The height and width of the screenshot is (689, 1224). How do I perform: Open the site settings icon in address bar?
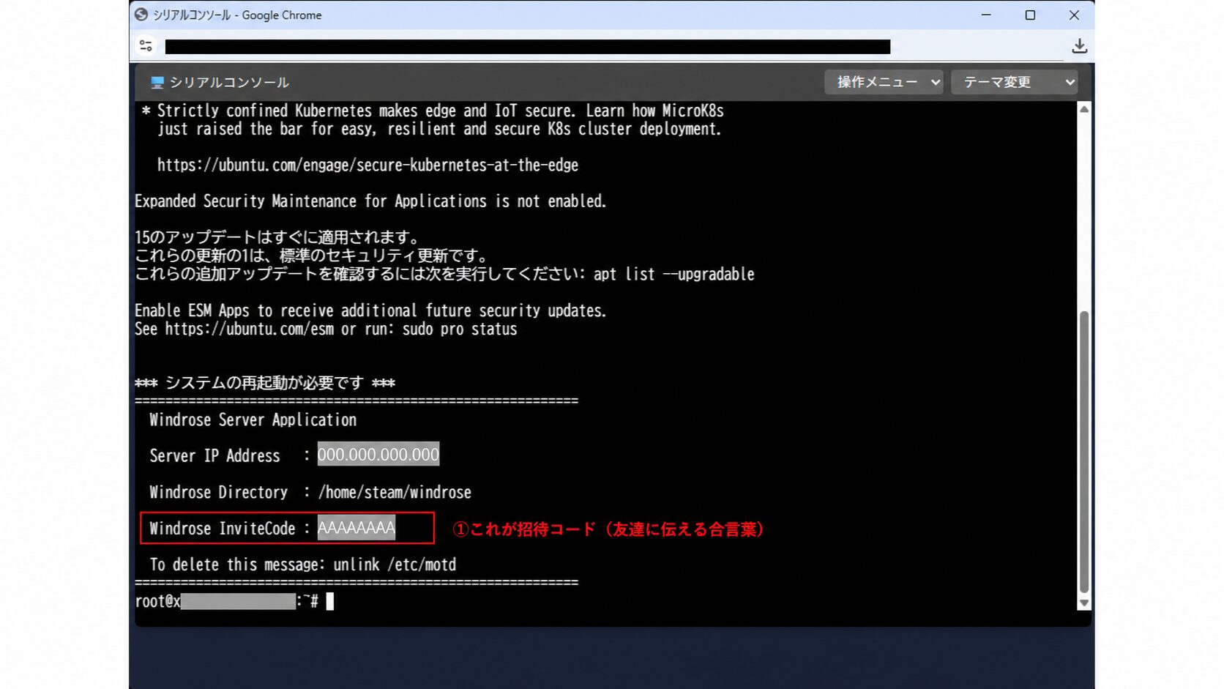(146, 46)
